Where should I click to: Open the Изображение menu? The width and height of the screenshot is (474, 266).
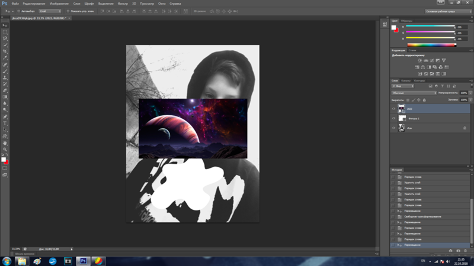(59, 4)
